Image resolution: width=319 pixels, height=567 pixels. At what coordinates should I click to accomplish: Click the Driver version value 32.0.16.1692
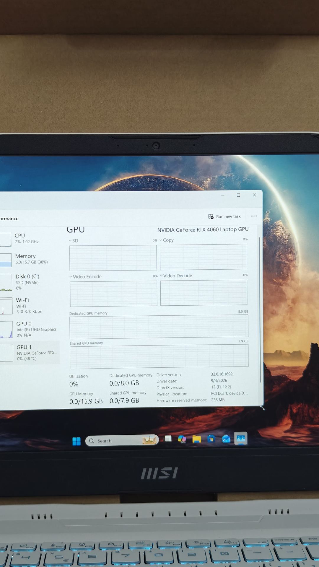pyautogui.click(x=222, y=374)
